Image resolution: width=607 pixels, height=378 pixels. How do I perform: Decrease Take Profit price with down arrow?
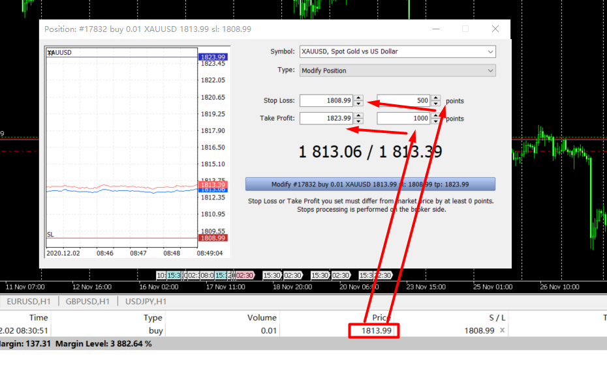(x=358, y=121)
